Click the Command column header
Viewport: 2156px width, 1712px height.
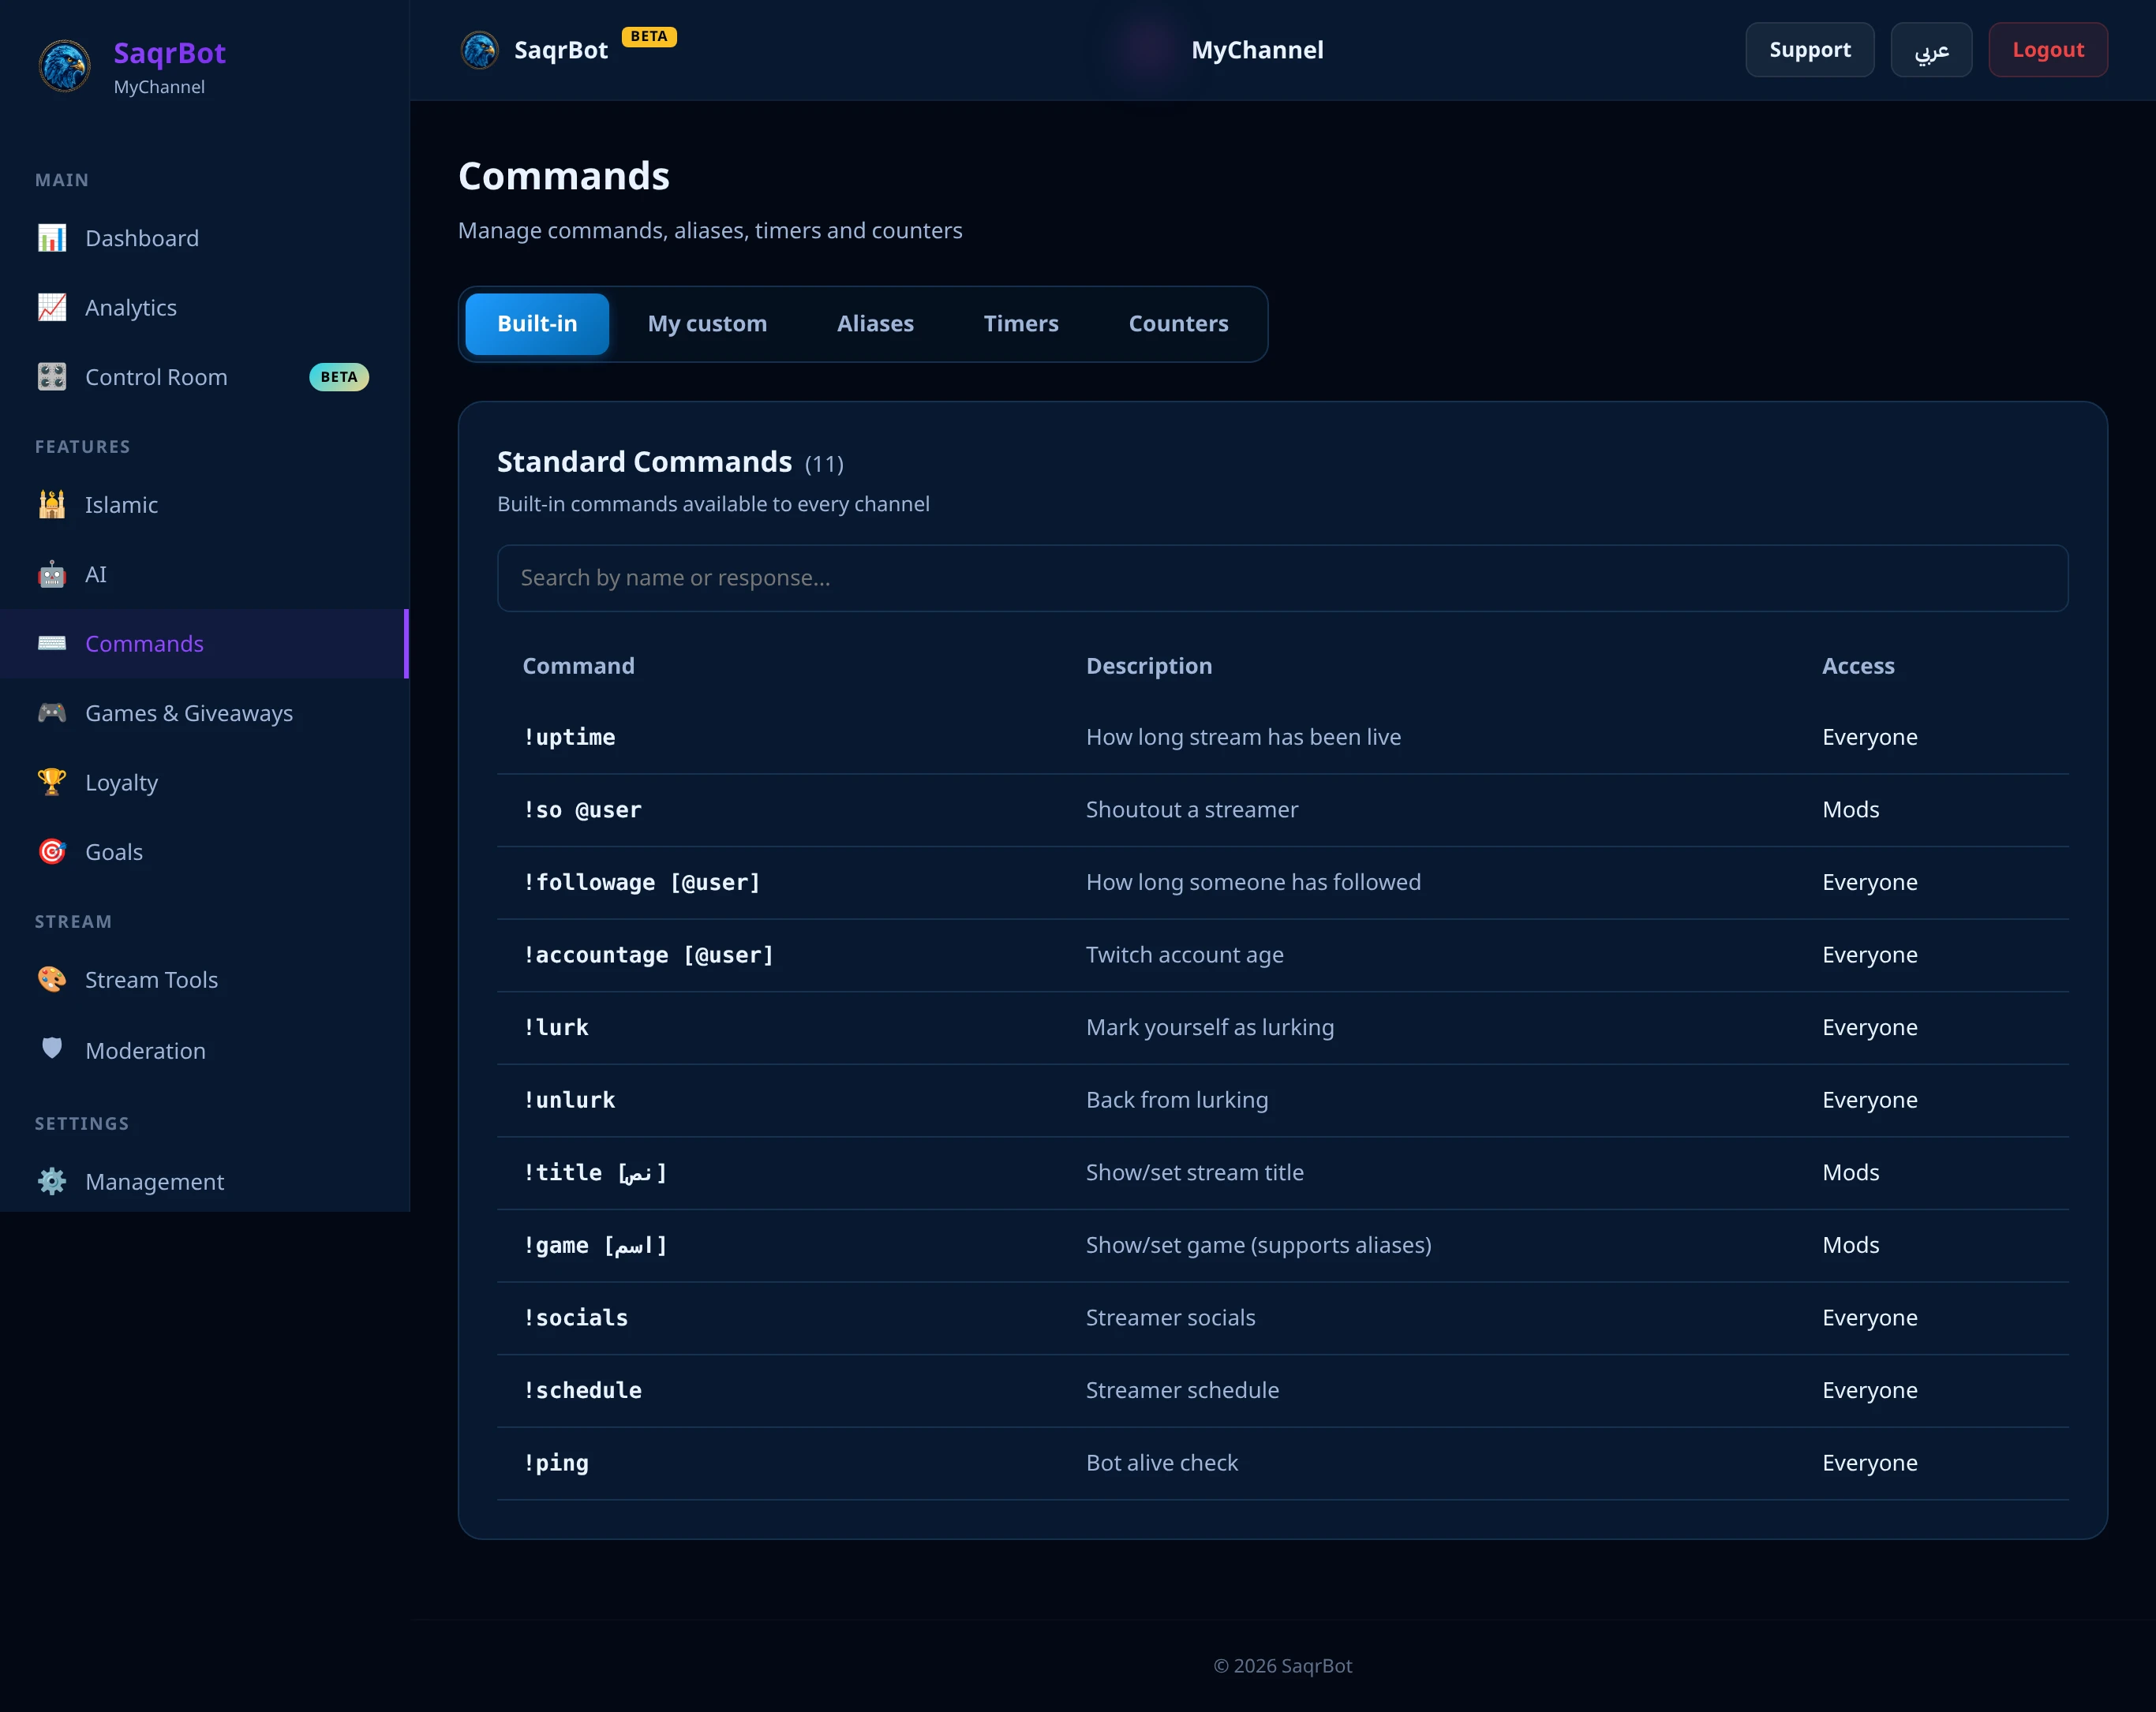[578, 666]
